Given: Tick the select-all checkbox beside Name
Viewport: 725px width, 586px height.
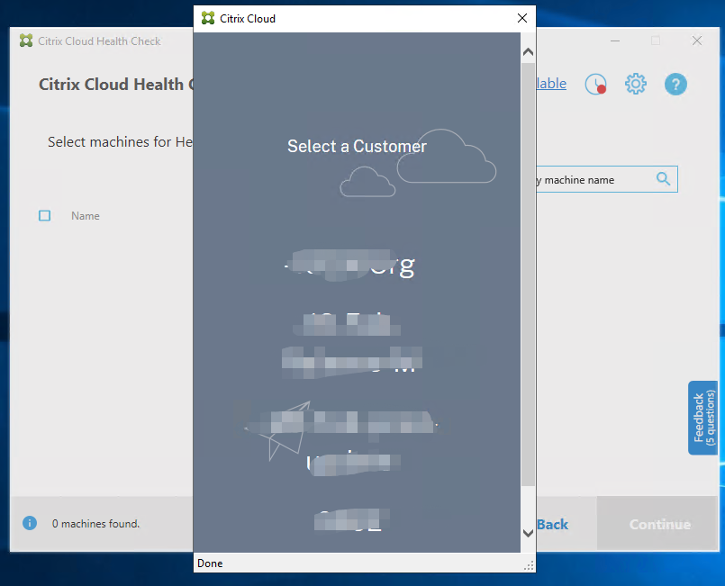Looking at the screenshot, I should [45, 216].
